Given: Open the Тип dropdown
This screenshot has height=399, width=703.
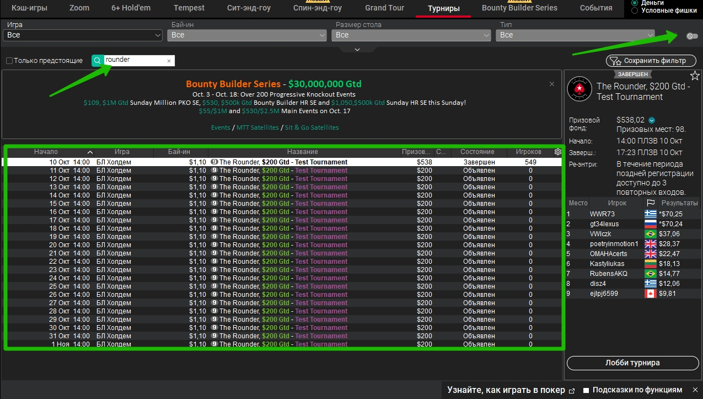Looking at the screenshot, I should click(x=576, y=35).
